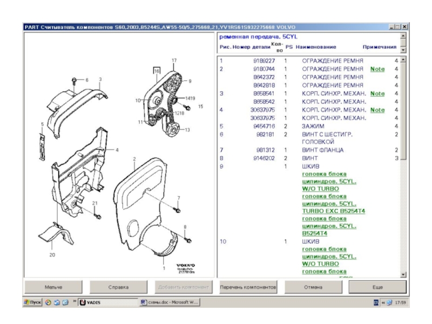Click the ременная передача. 5CYL heading
The image size is (432, 324).
coord(258,37)
